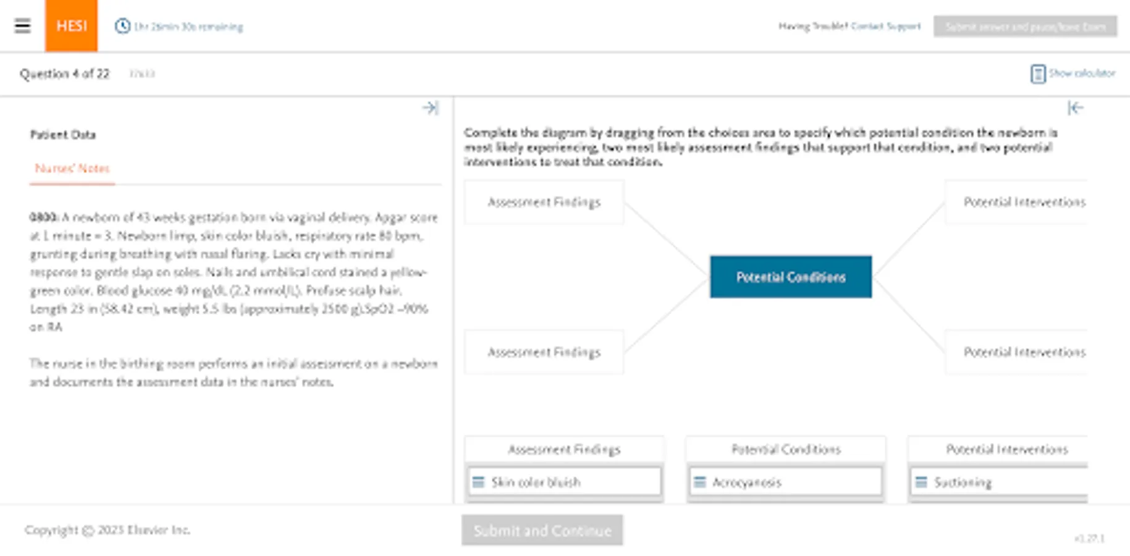
Task: Click the Potential Conditions center box
Action: (x=791, y=277)
